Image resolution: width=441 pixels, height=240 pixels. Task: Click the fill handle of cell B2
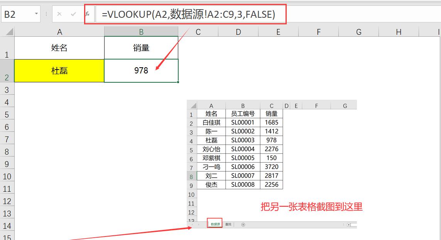[x=178, y=82]
